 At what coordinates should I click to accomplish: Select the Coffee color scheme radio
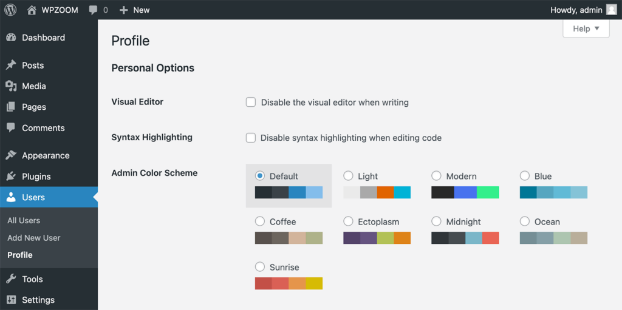pos(260,221)
